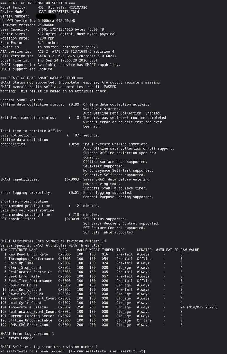Screen dimensions: 227x354
Task: Click 'General Purpose Logging supported.' line
Action: coord(118,197)
